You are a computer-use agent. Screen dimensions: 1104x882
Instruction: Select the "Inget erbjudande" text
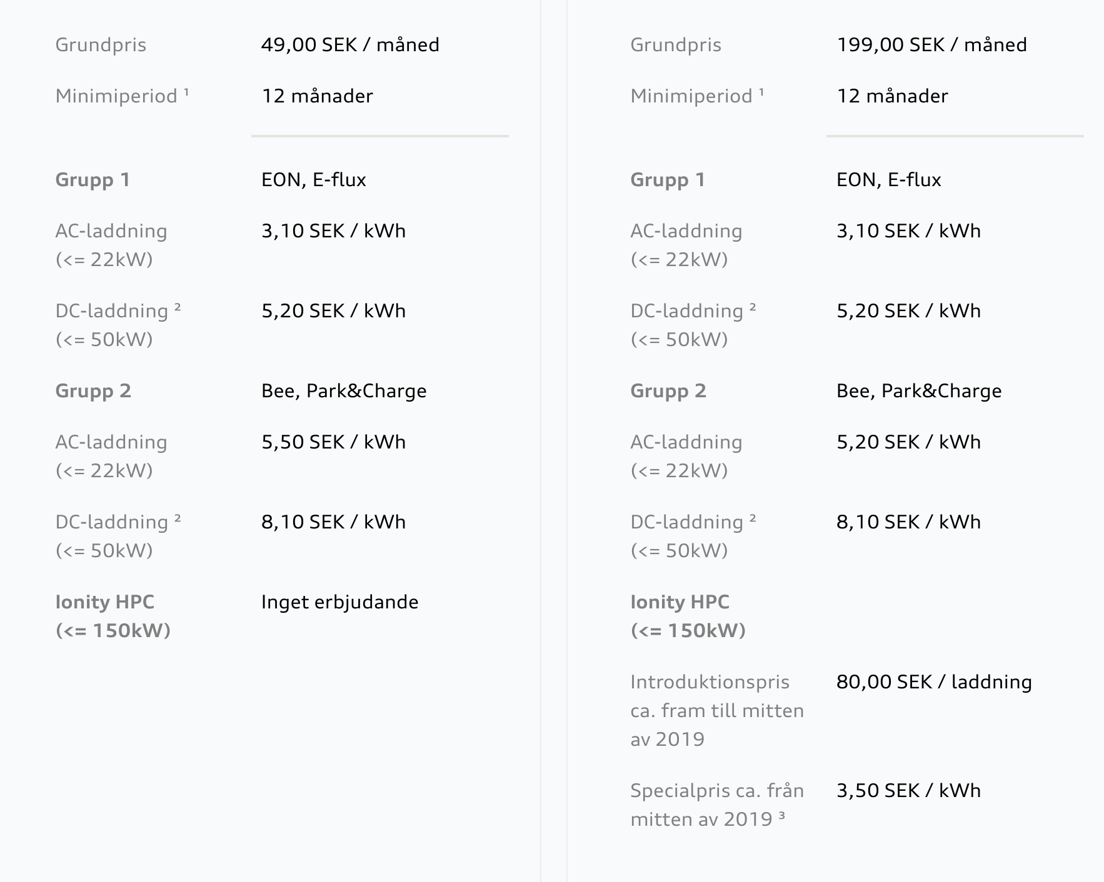click(x=339, y=602)
